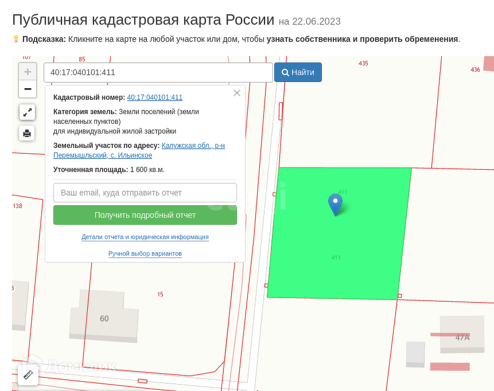Click parcel label 15 on map
The width and height of the screenshot is (494, 391).
(x=160, y=294)
